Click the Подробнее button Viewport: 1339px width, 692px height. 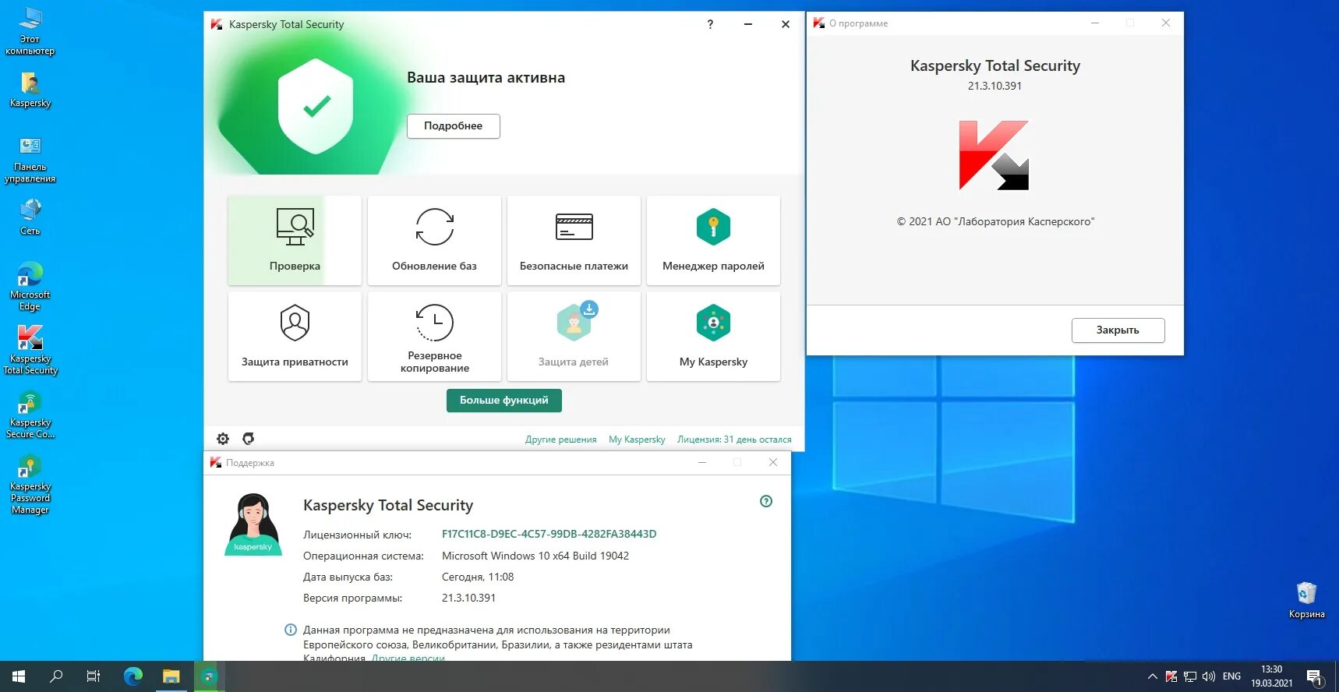(453, 125)
